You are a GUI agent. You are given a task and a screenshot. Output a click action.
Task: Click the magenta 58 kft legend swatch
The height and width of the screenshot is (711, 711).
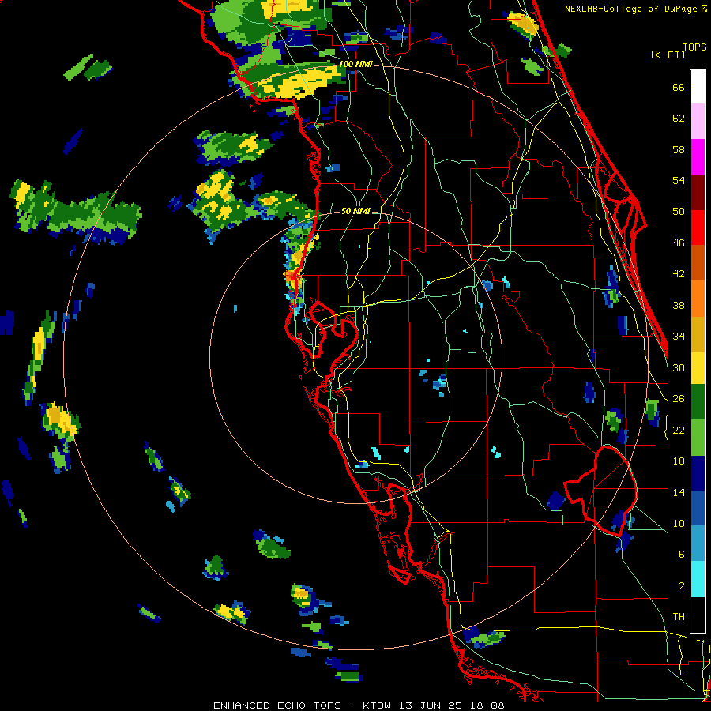(698, 157)
